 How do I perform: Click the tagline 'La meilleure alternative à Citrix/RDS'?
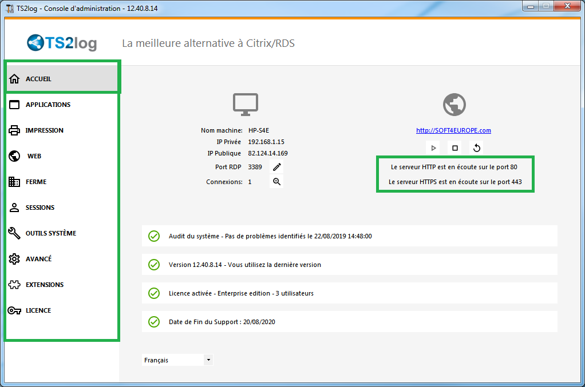(x=208, y=43)
